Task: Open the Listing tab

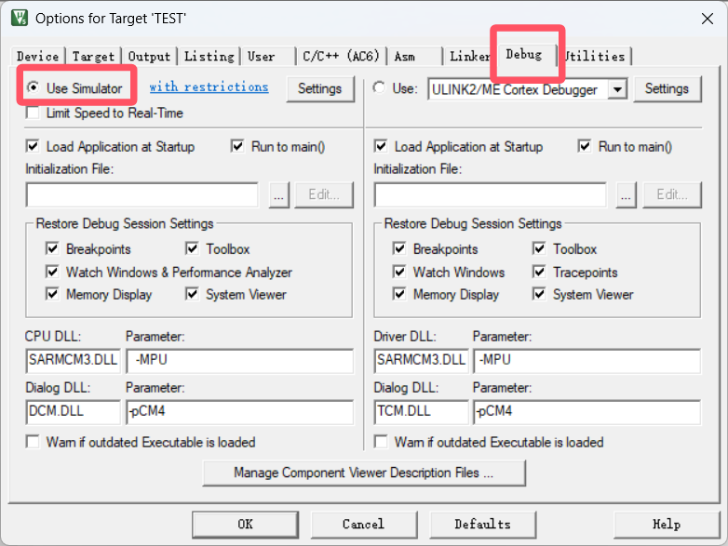Action: [x=209, y=57]
